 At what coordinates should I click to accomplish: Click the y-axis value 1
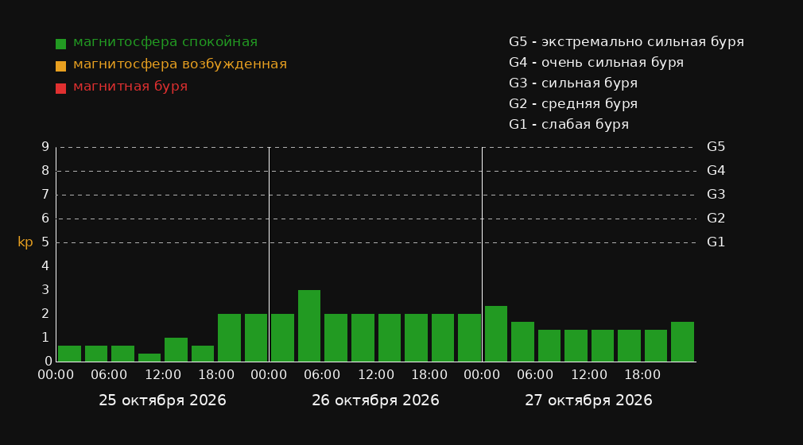tap(45, 338)
